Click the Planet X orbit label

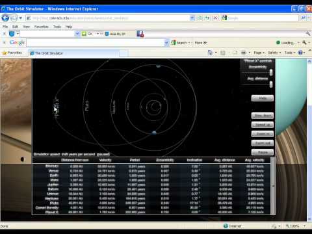(x=57, y=108)
